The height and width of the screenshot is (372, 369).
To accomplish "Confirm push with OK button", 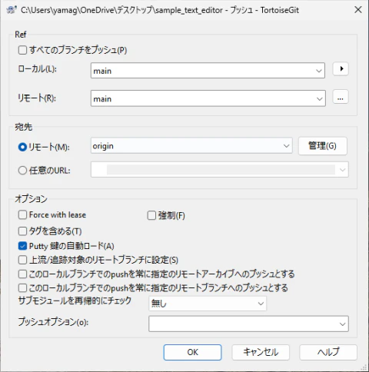I will click(192, 352).
